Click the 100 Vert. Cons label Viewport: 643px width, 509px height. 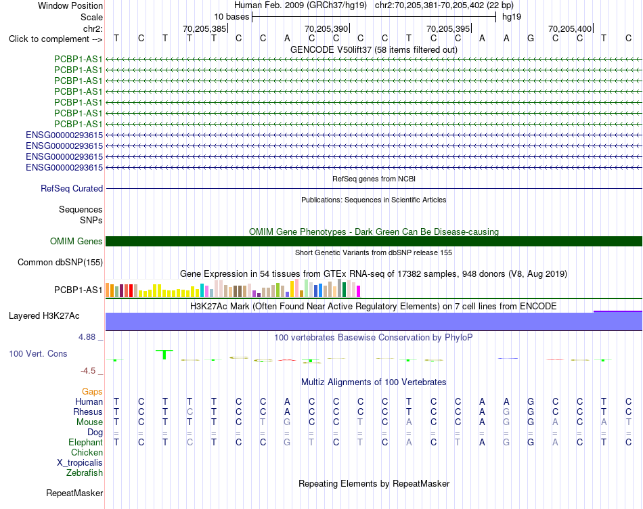pyautogui.click(x=38, y=353)
